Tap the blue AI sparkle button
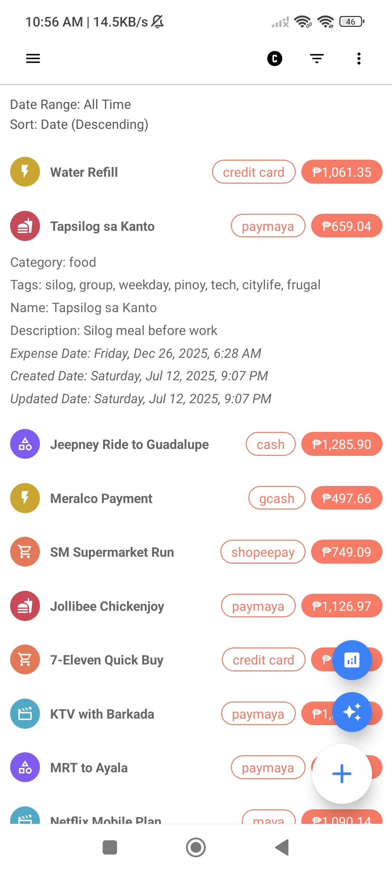This screenshot has height=871, width=392. [352, 712]
